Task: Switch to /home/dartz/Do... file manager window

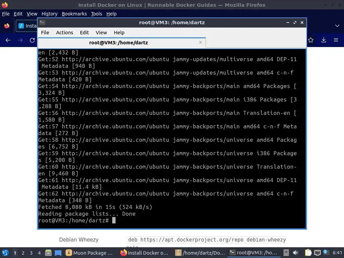Action: click(200, 253)
